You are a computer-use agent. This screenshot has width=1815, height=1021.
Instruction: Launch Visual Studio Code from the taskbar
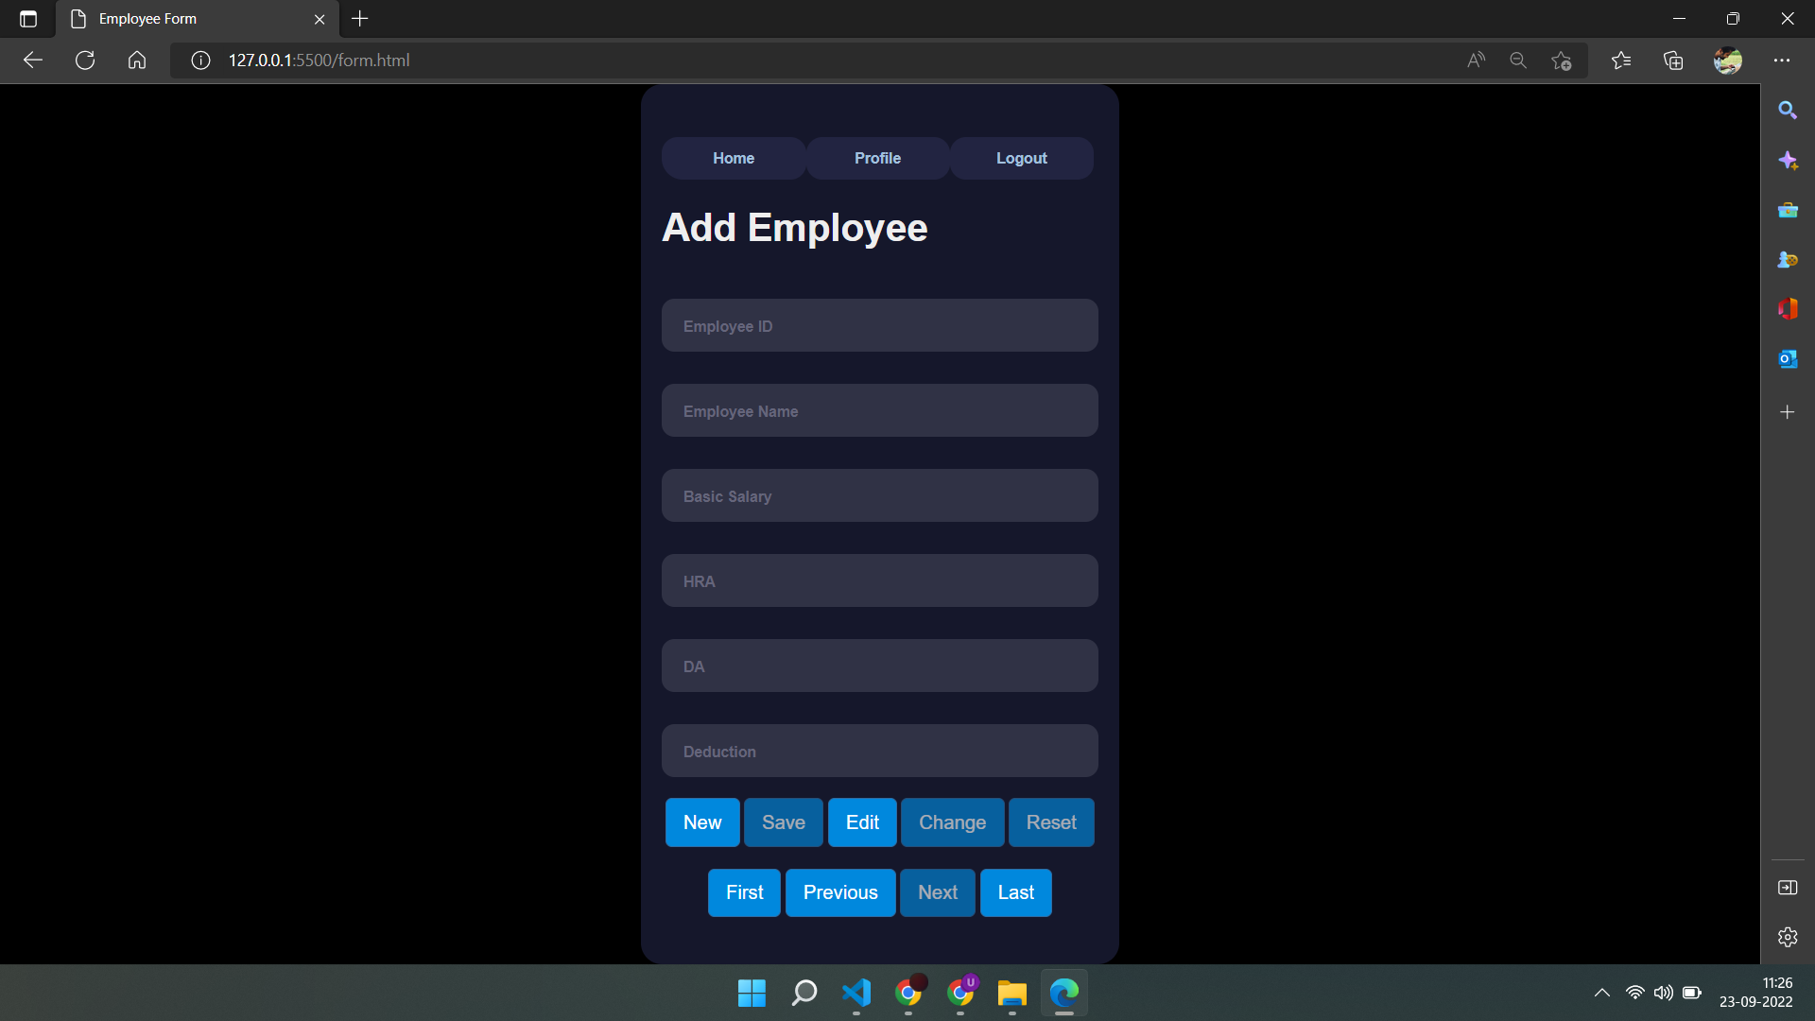click(x=856, y=994)
